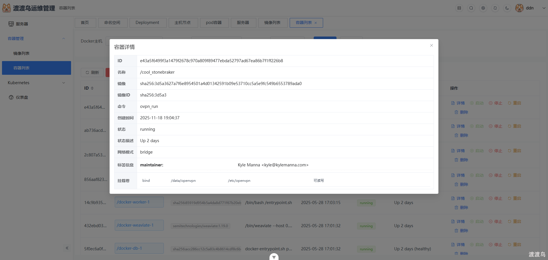Open the search icon in the top bar
The height and width of the screenshot is (260, 548).
click(471, 8)
